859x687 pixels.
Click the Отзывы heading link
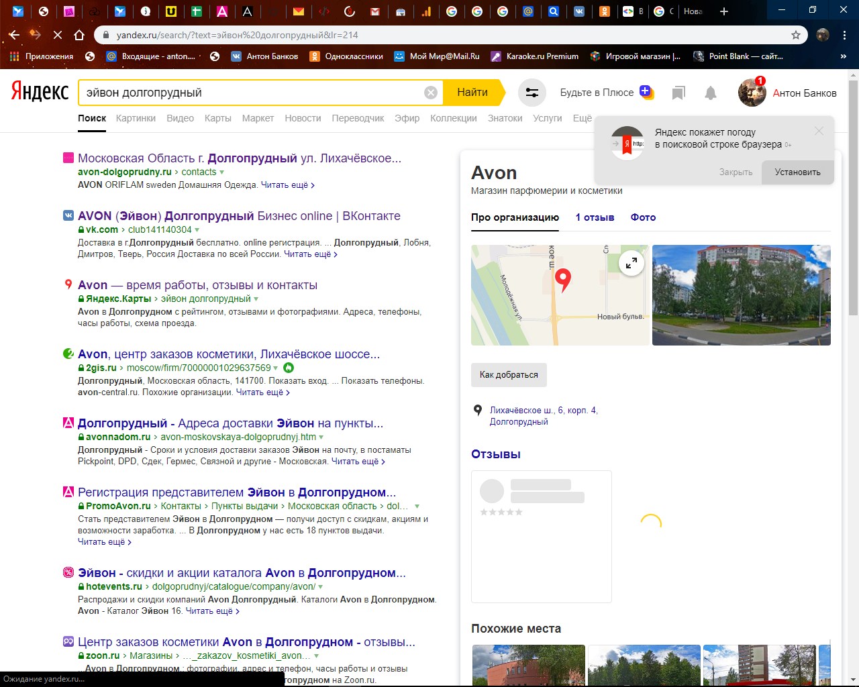pos(496,454)
